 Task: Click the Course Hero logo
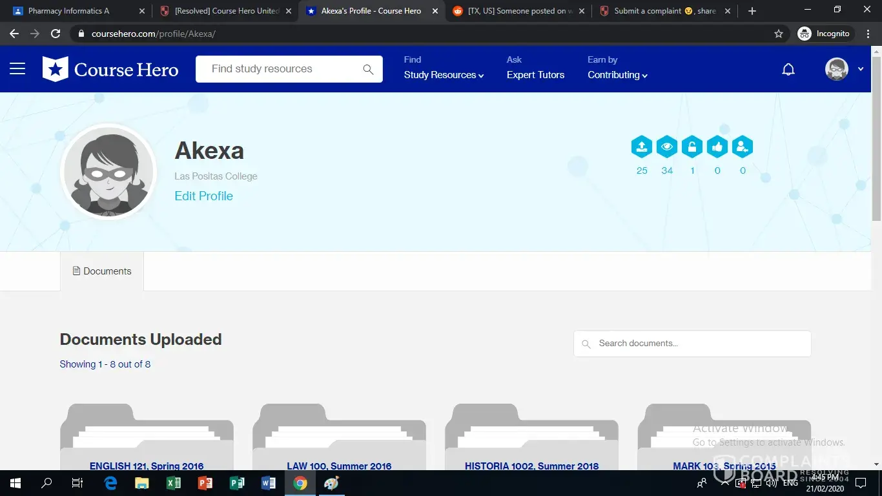pos(110,69)
